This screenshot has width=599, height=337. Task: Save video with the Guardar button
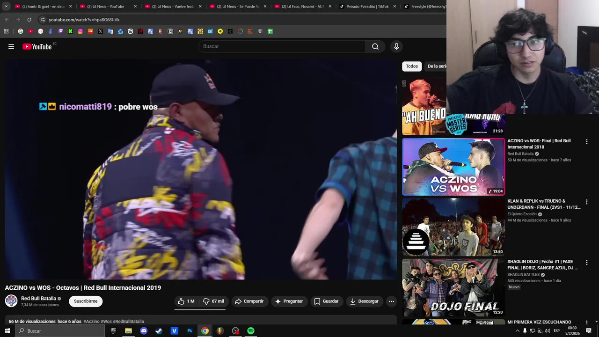coord(326,301)
